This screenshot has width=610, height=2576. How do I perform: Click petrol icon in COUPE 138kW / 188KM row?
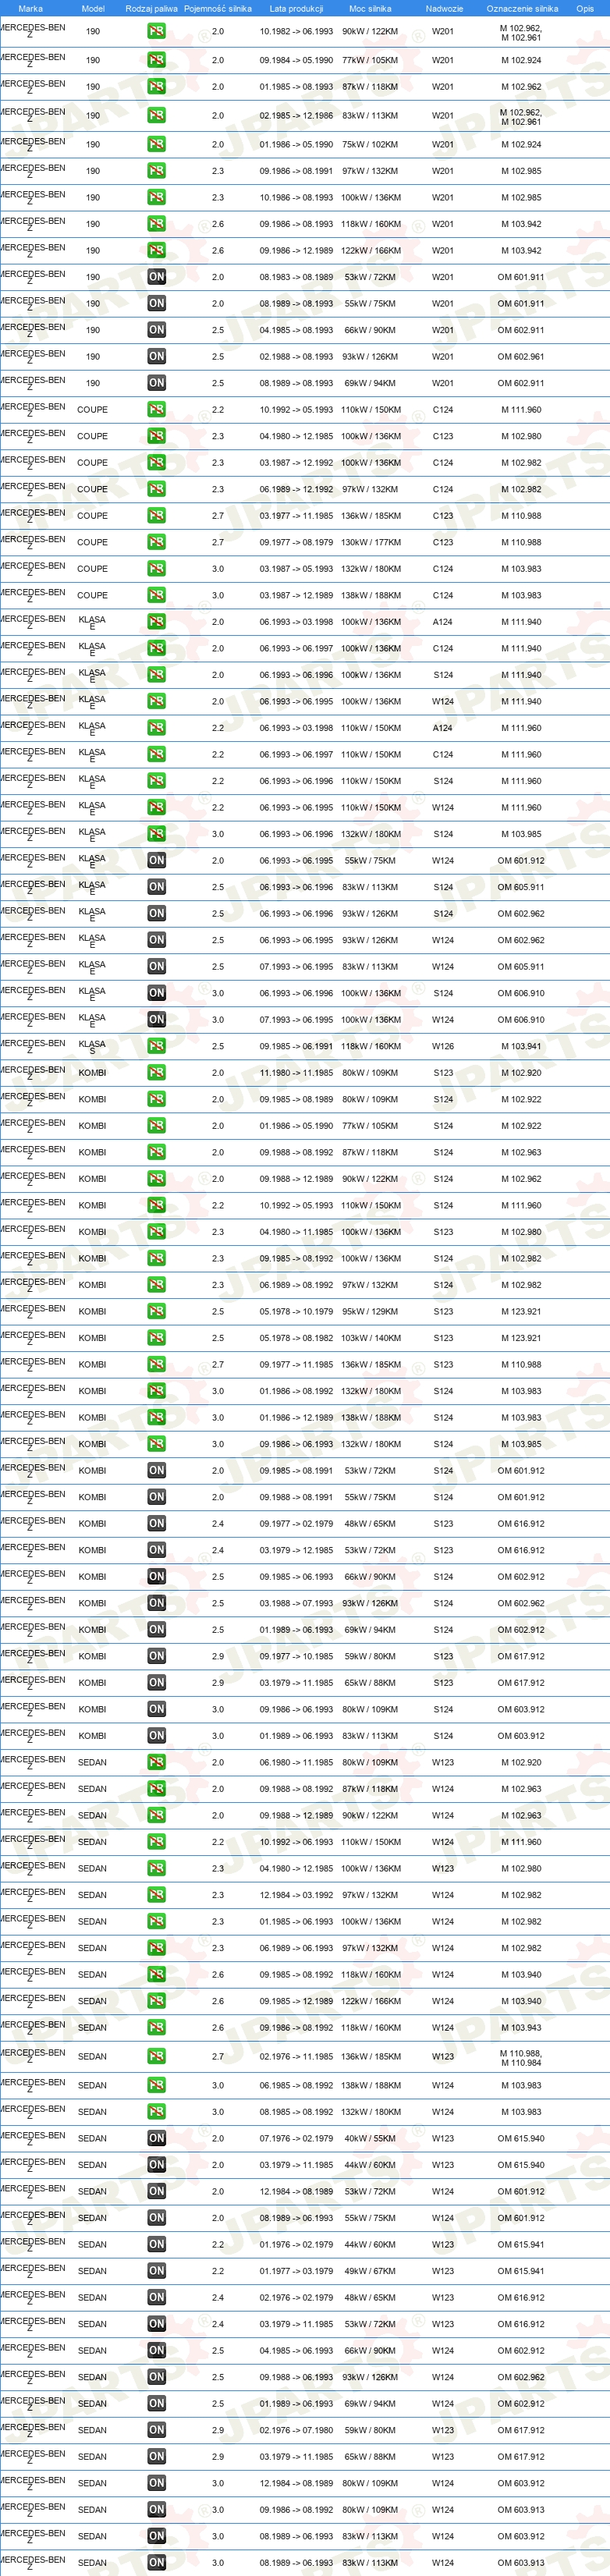(156, 596)
